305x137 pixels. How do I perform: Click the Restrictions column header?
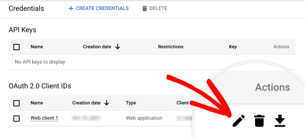[x=171, y=47]
